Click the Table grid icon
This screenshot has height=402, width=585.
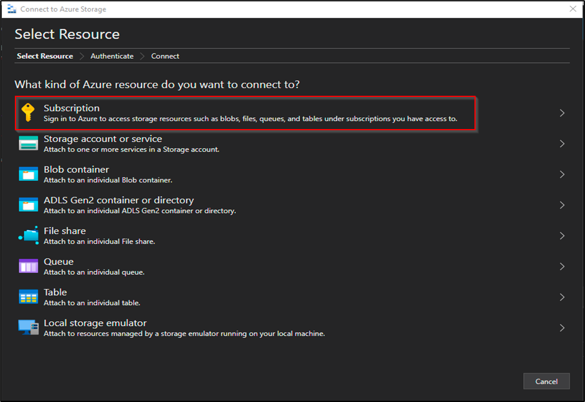pos(29,297)
